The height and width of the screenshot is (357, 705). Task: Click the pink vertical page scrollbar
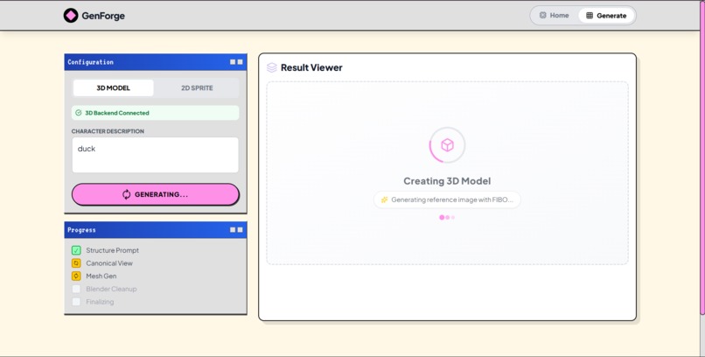point(702,157)
